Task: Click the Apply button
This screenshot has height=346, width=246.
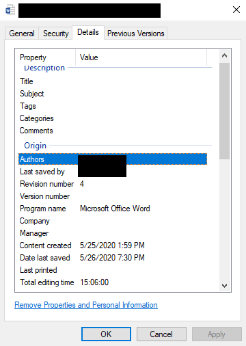Action: (217, 334)
